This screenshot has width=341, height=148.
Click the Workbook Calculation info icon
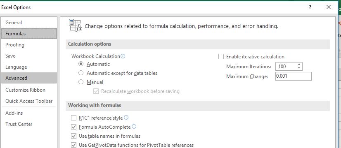point(123,56)
